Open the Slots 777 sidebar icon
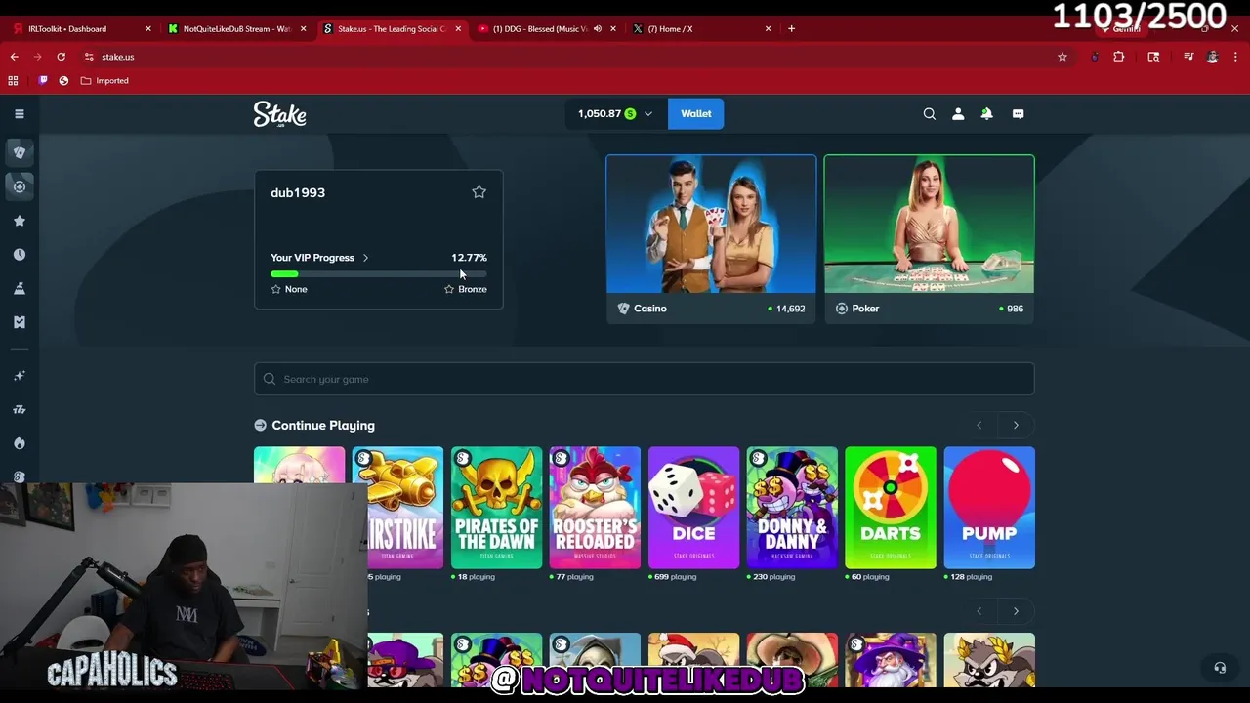The height and width of the screenshot is (703, 1250). pyautogui.click(x=19, y=410)
